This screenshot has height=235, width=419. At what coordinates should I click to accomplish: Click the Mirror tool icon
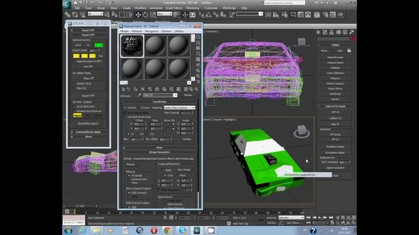tap(268, 14)
